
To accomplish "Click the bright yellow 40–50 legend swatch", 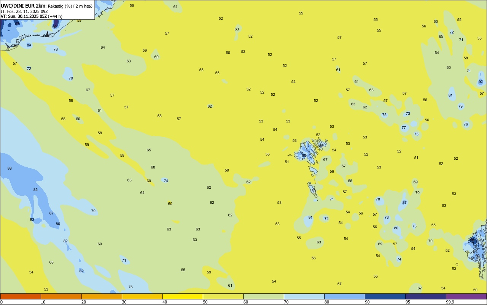I will pos(183,296).
